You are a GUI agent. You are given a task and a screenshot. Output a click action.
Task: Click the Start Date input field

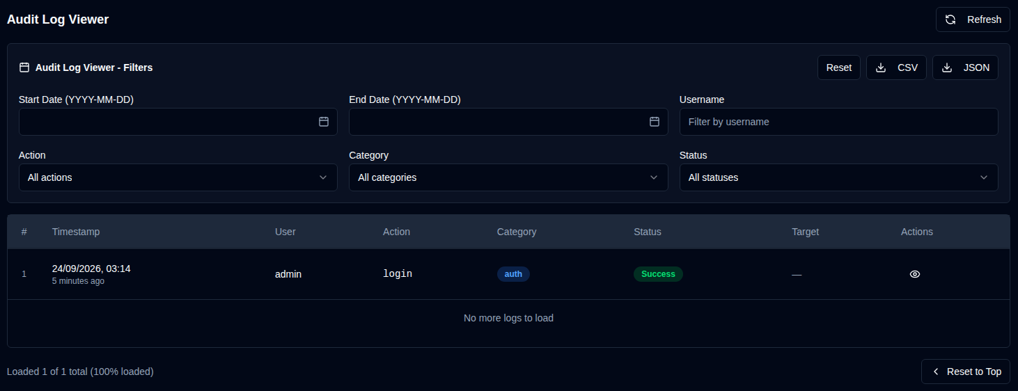tap(178, 122)
